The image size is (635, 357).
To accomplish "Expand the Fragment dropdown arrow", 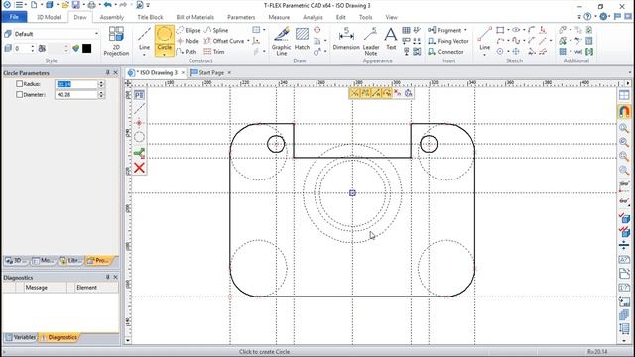I will [x=465, y=30].
